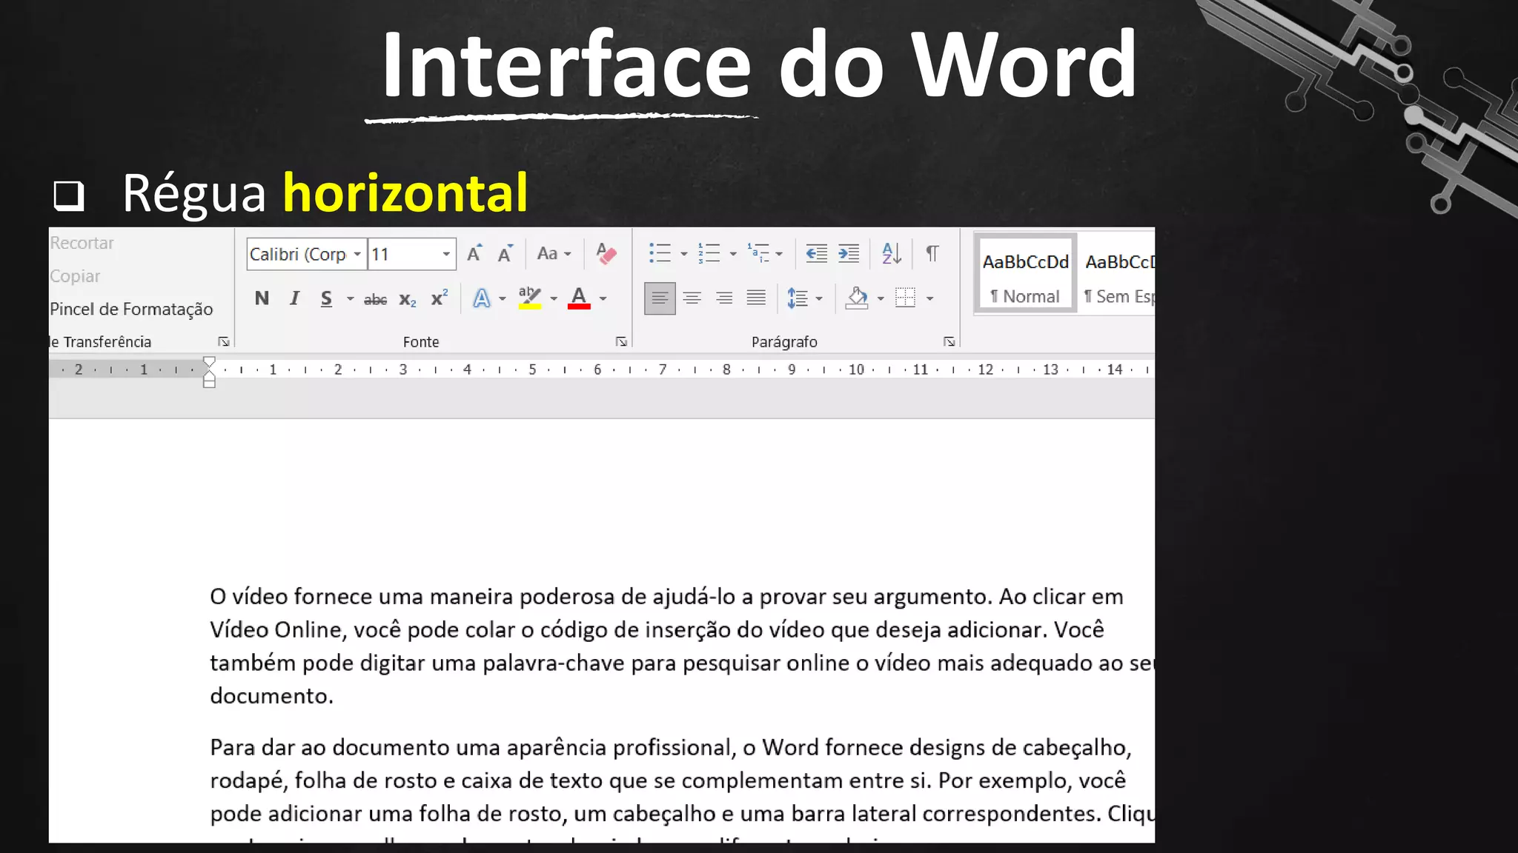Click paragraph starting "O vídeo fornece"
The height and width of the screenshot is (853, 1518).
coord(682,646)
